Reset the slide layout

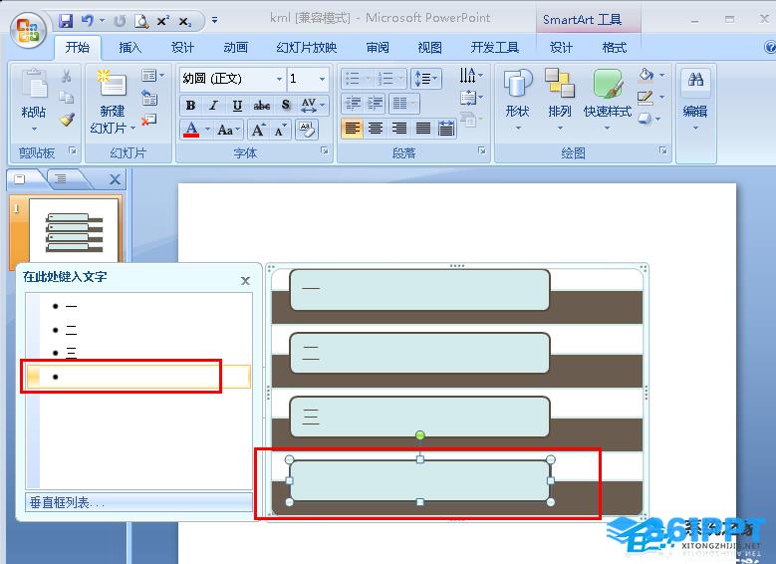pyautogui.click(x=149, y=98)
